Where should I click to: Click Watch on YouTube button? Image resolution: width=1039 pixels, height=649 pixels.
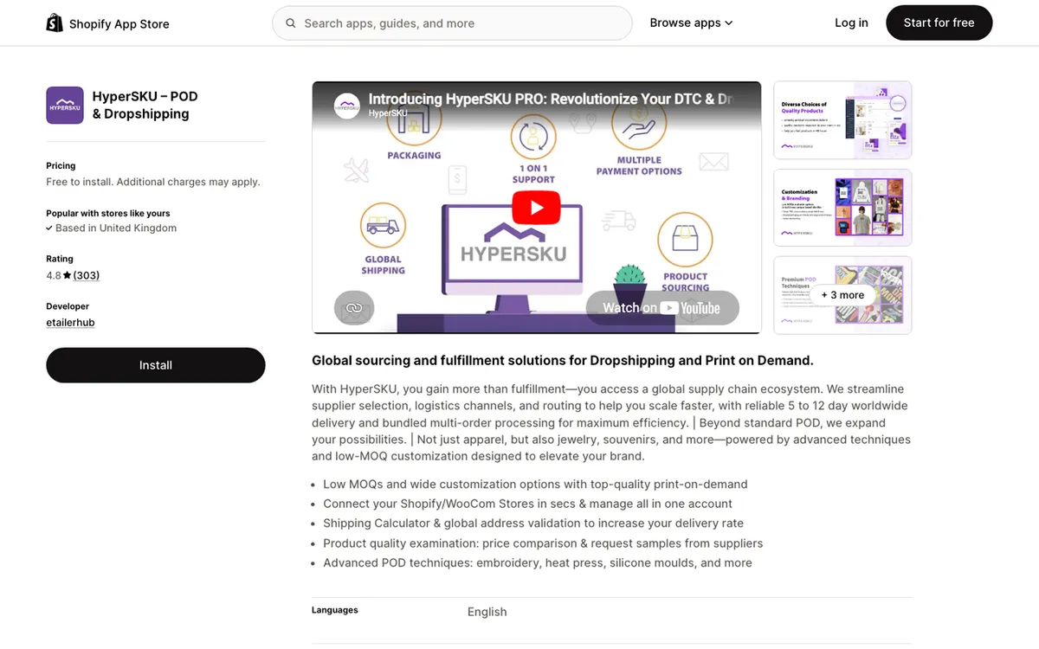click(662, 308)
